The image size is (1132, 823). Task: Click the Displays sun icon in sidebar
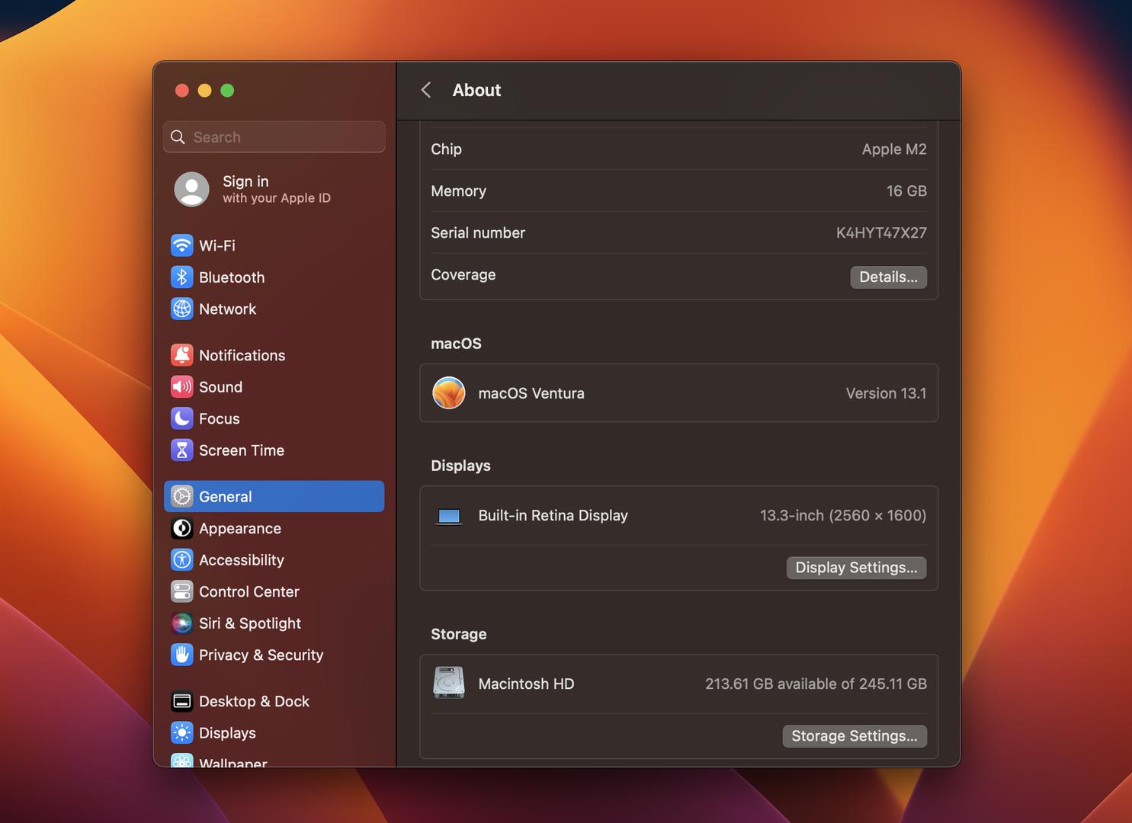point(181,733)
